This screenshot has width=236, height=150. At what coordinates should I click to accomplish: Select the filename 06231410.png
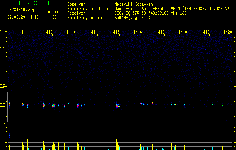tap(21, 10)
